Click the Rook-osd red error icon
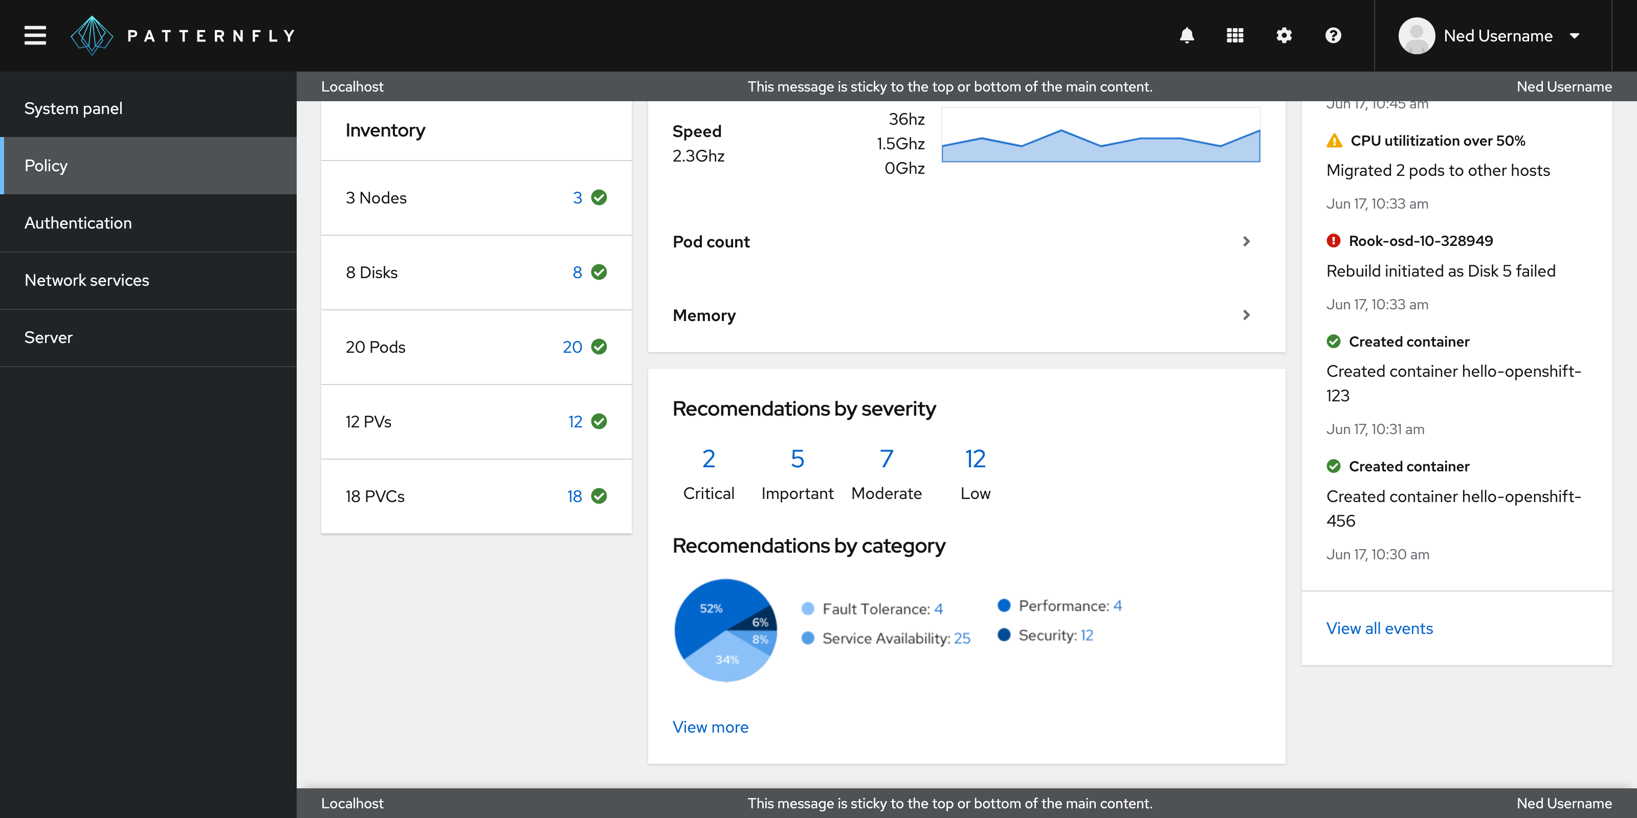 coord(1333,241)
